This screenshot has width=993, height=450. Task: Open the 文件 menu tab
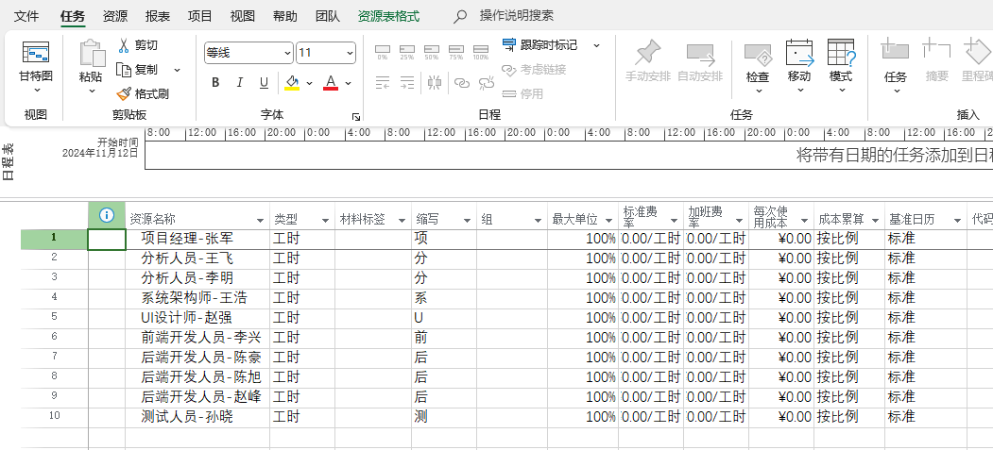26,16
